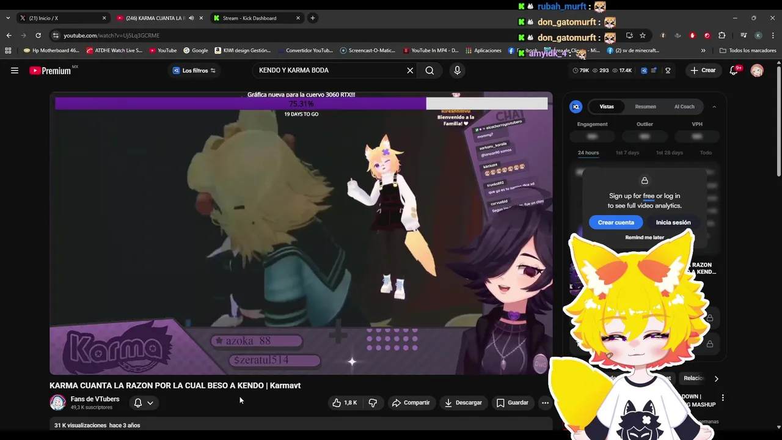The height and width of the screenshot is (440, 782).
Task: Like the video with the thumbs up button
Action: (345, 403)
